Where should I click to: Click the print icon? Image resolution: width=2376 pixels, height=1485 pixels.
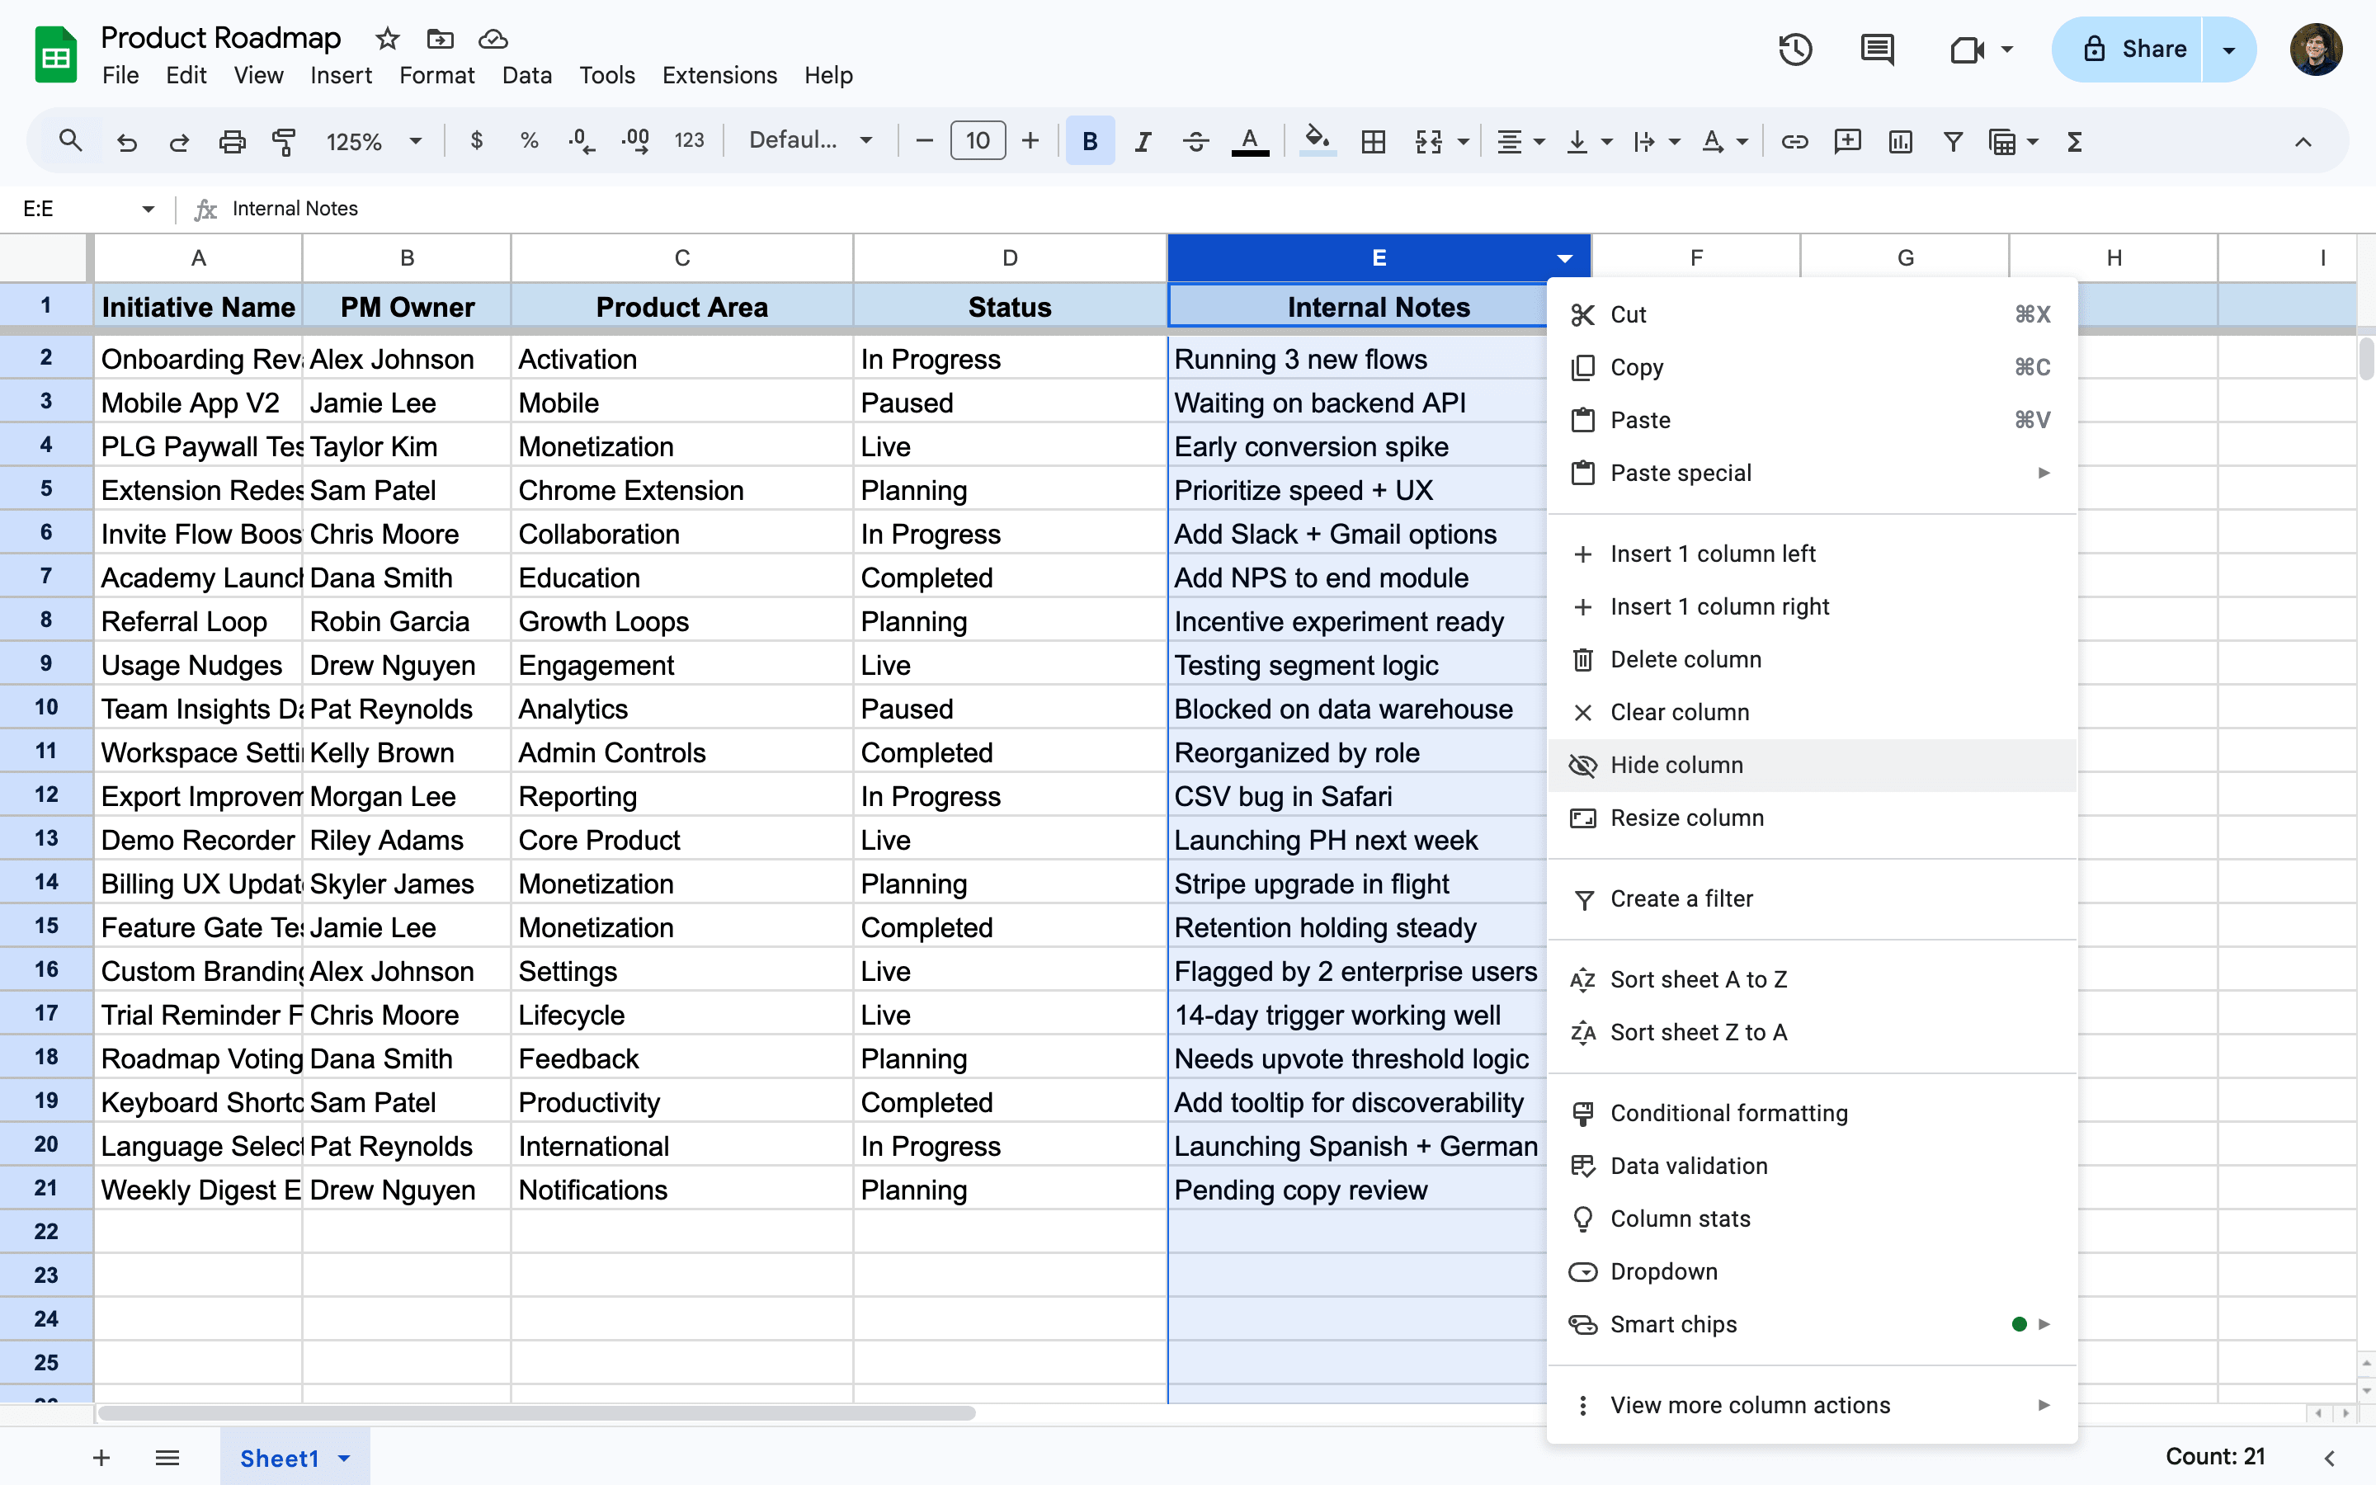[232, 143]
